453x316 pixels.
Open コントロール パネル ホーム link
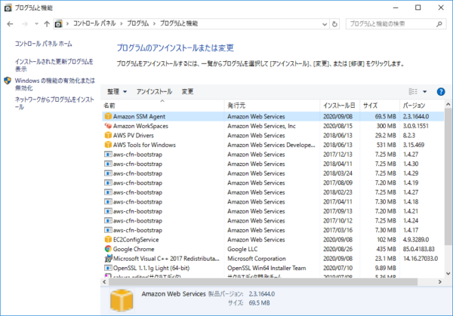coord(43,44)
